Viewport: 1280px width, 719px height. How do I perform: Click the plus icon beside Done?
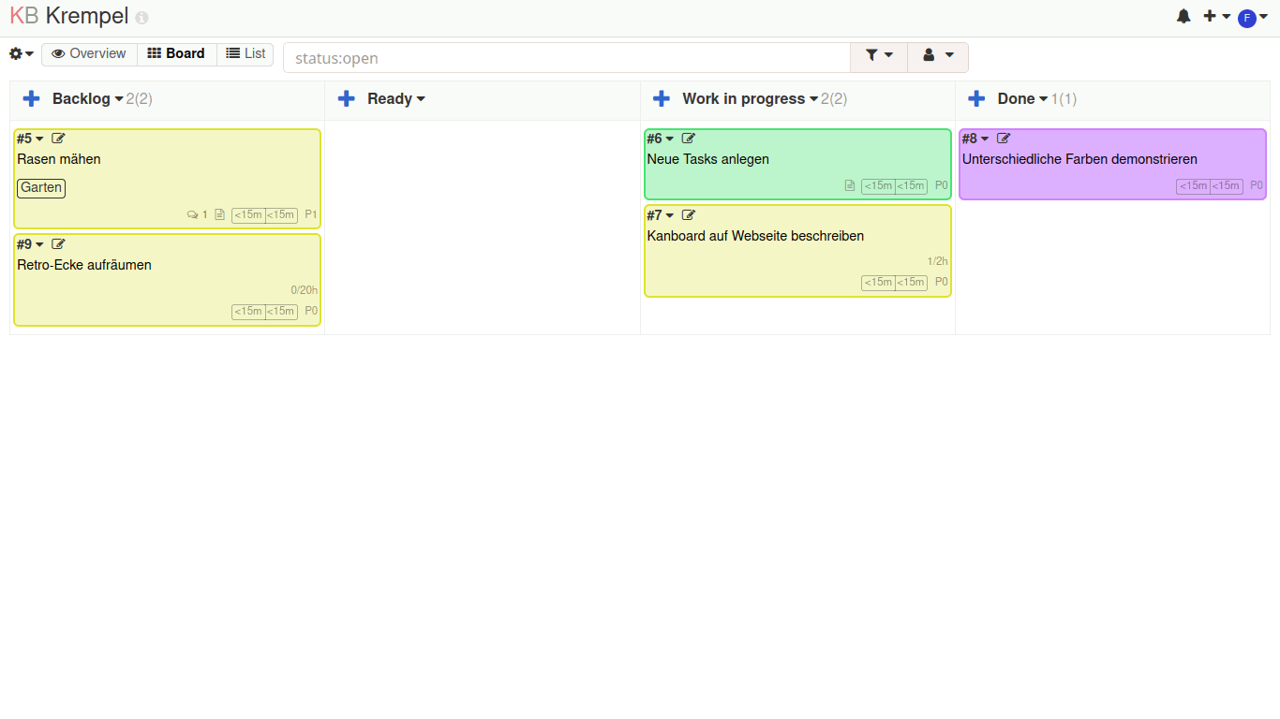coord(976,99)
